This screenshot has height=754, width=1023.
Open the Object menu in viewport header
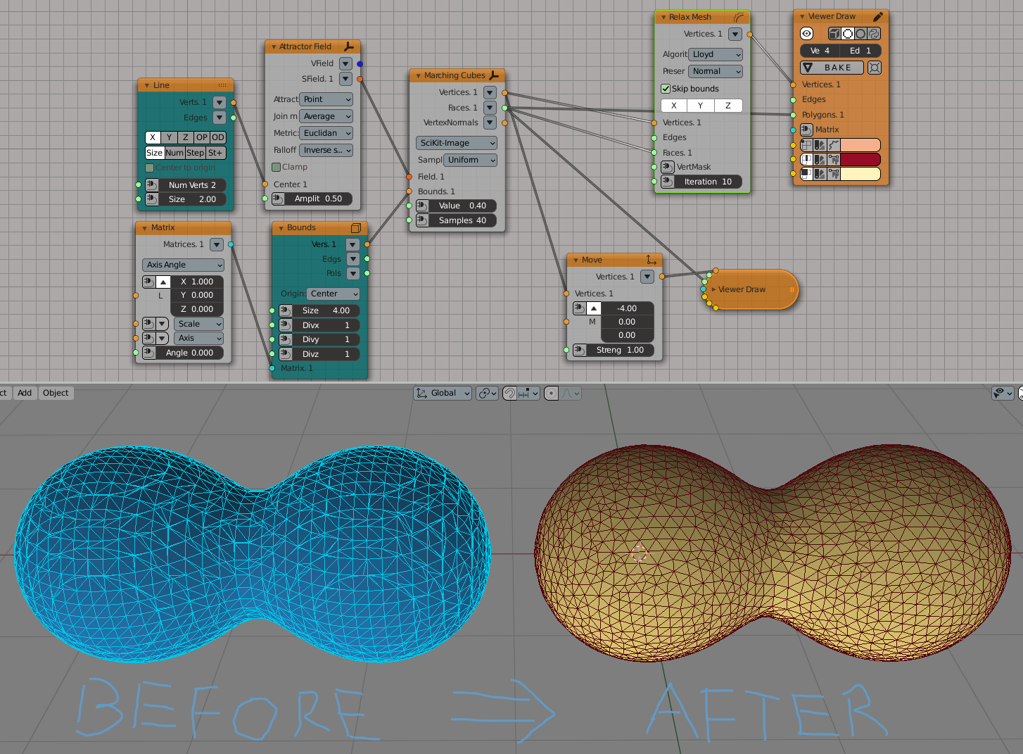[56, 393]
